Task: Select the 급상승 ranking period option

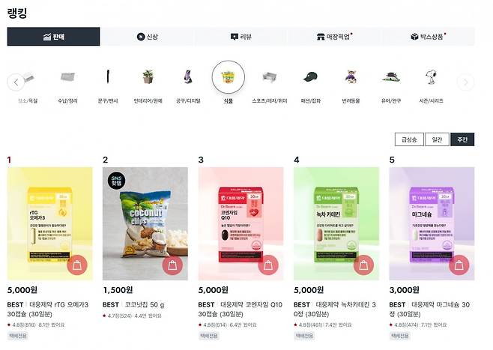Action: click(x=409, y=139)
